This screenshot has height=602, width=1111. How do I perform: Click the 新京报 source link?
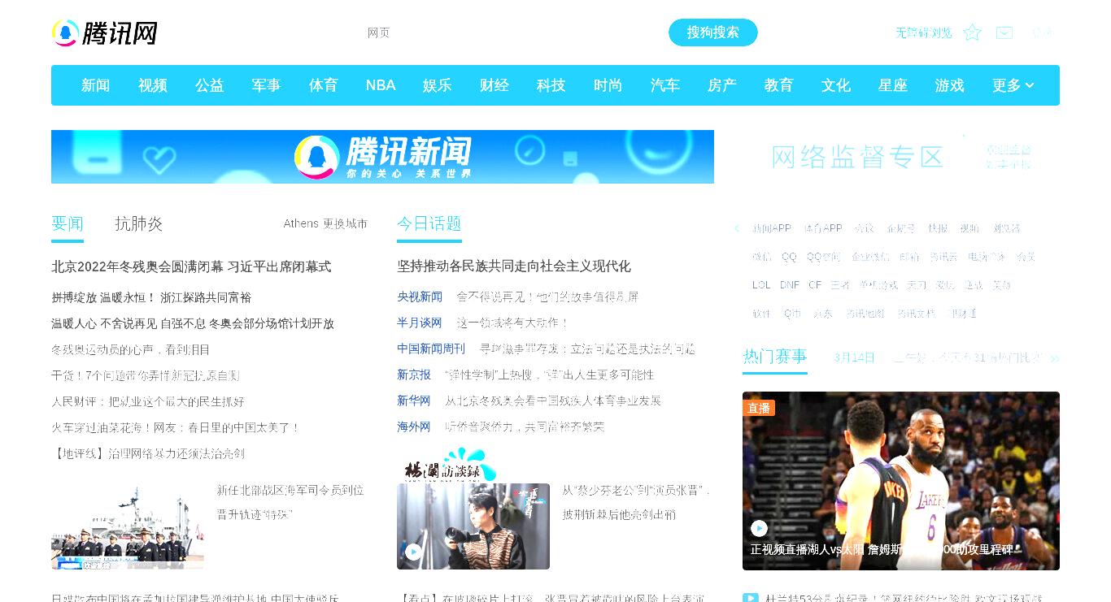pyautogui.click(x=414, y=375)
